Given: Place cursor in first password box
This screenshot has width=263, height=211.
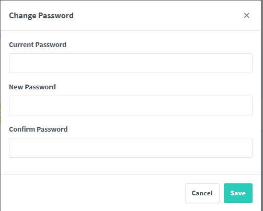Looking at the screenshot, I should [x=131, y=63].
